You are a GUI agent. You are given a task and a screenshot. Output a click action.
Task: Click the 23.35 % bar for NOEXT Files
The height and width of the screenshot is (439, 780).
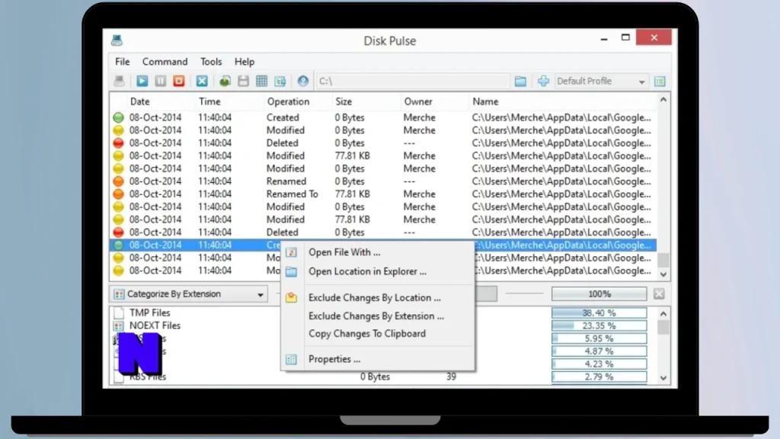599,326
